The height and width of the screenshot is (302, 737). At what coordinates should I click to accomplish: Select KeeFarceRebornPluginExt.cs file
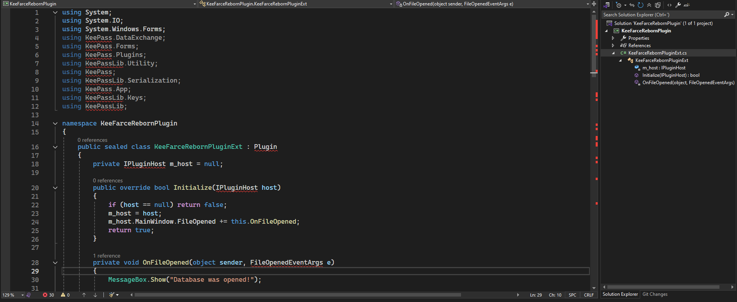(657, 53)
